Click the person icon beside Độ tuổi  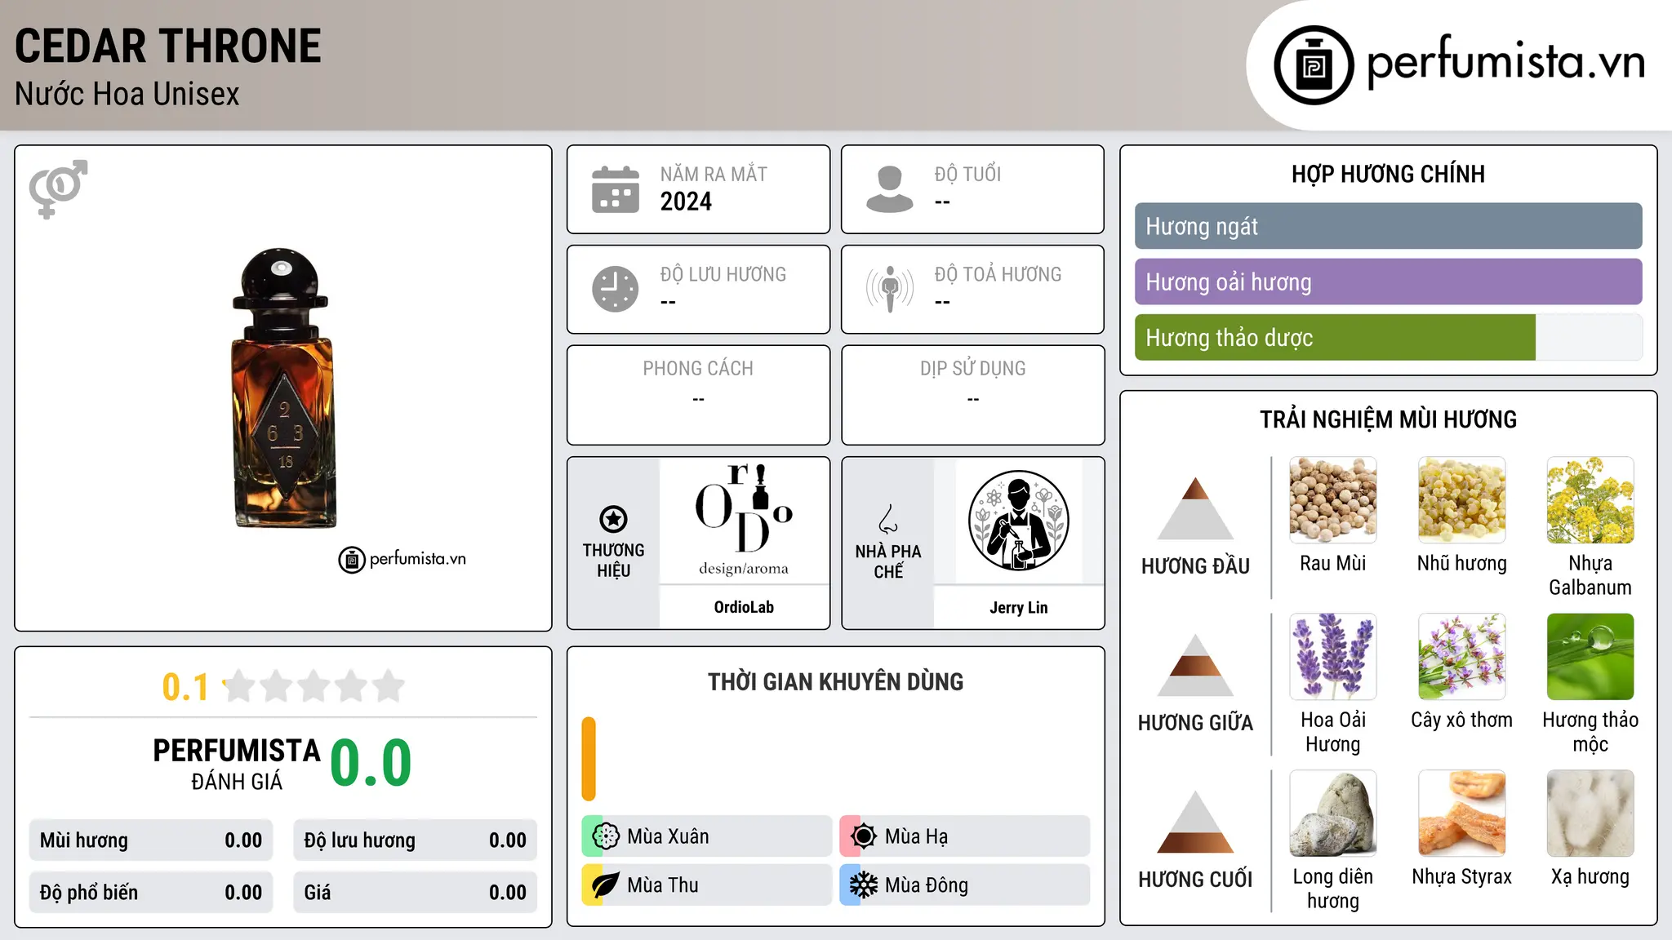[889, 189]
